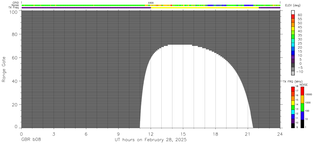Screen dimensions: 315x145
Task: Click the '6' tick on UT hours axis
Action: pyautogui.click(x=86, y=134)
